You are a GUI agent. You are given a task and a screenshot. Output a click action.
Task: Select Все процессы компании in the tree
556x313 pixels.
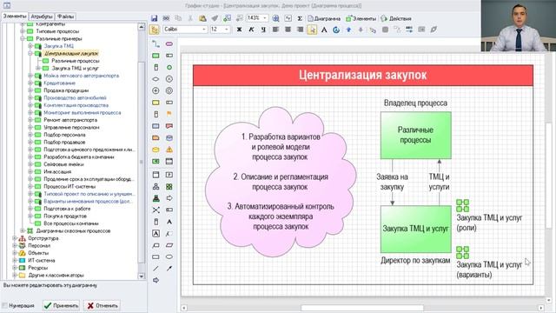point(71,223)
